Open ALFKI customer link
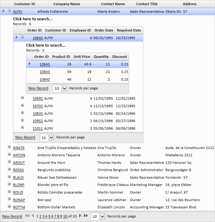The height and width of the screenshot is (222, 215). 17,12
